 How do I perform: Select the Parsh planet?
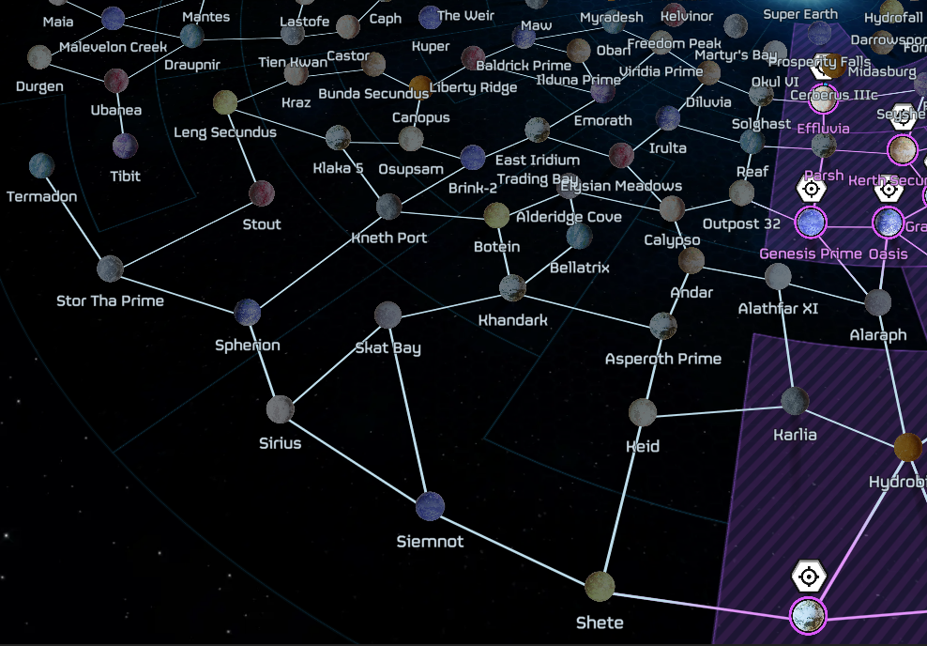(824, 145)
